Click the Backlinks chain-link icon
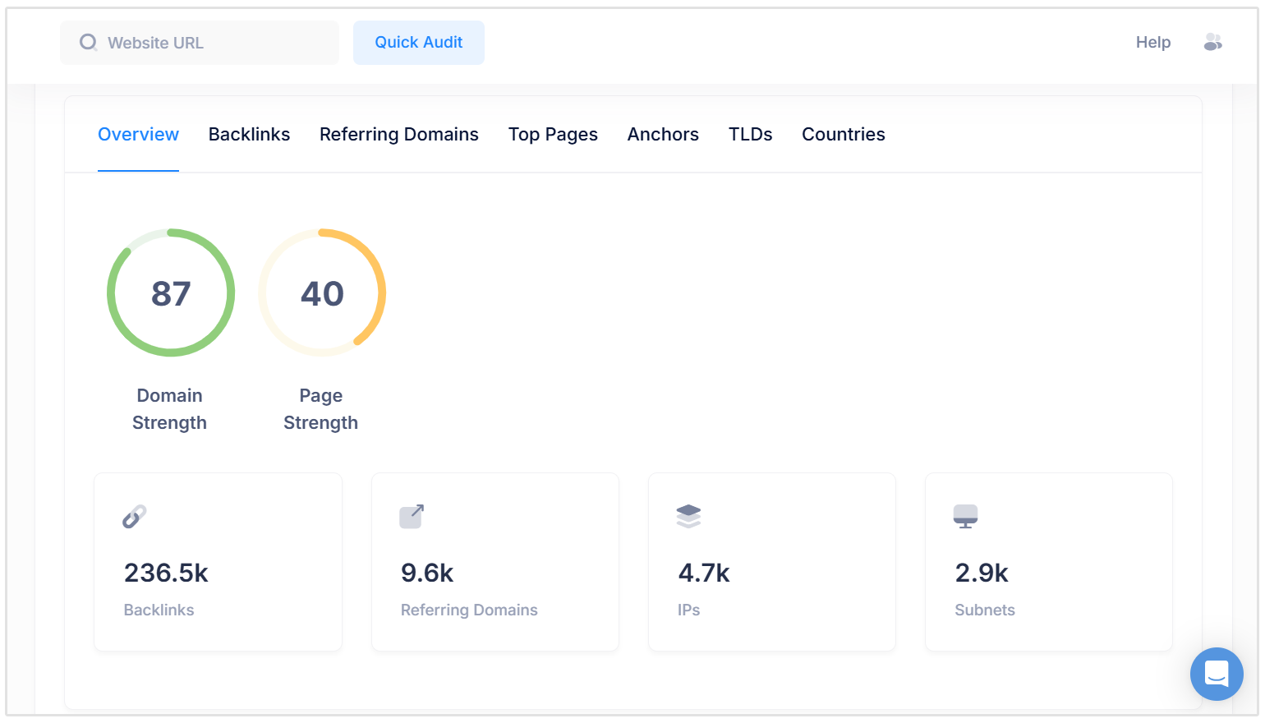The height and width of the screenshot is (723, 1265). 135,517
